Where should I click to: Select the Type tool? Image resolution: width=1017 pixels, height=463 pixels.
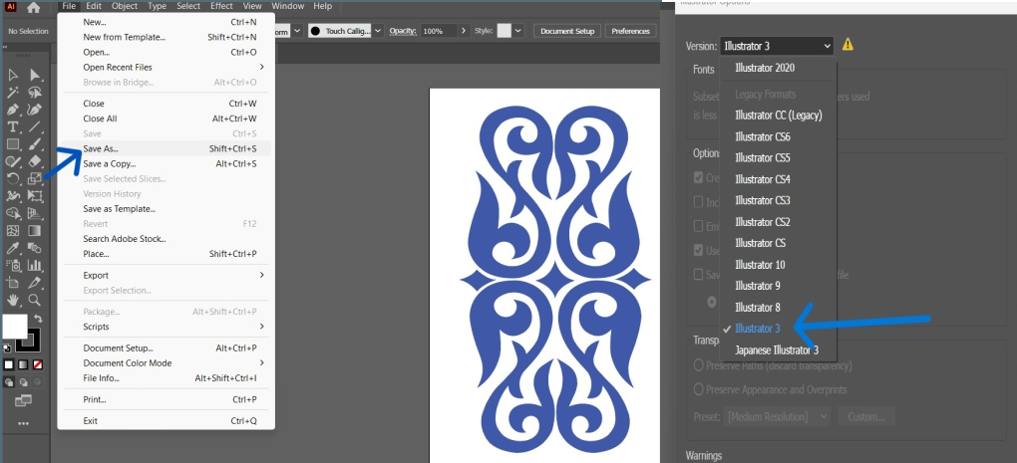pos(12,126)
